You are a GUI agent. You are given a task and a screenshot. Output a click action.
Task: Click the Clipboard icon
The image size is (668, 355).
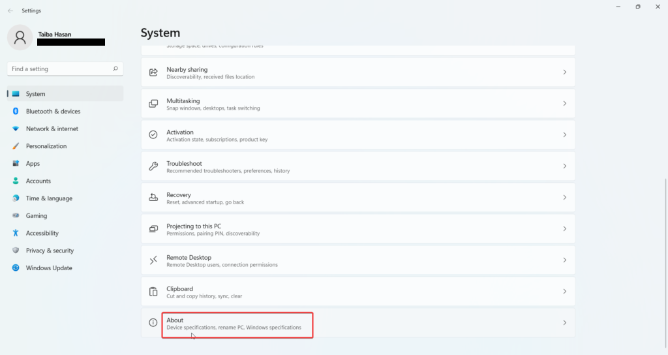[x=153, y=292]
